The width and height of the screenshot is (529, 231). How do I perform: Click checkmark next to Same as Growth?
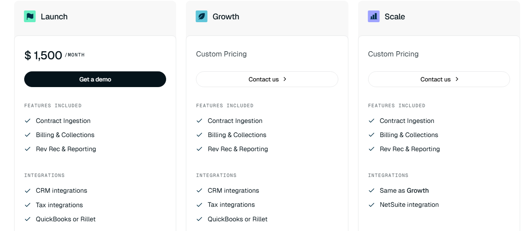(372, 190)
